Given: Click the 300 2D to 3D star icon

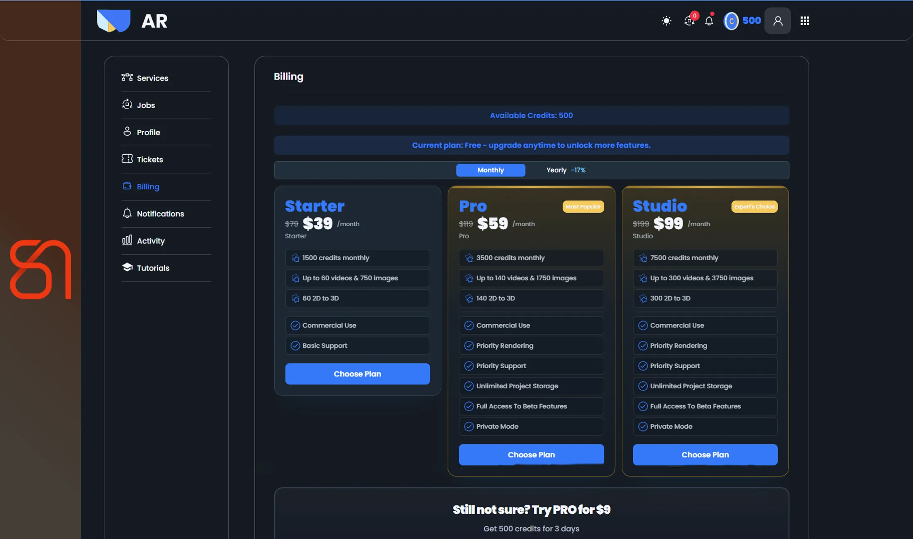Looking at the screenshot, I should point(643,298).
